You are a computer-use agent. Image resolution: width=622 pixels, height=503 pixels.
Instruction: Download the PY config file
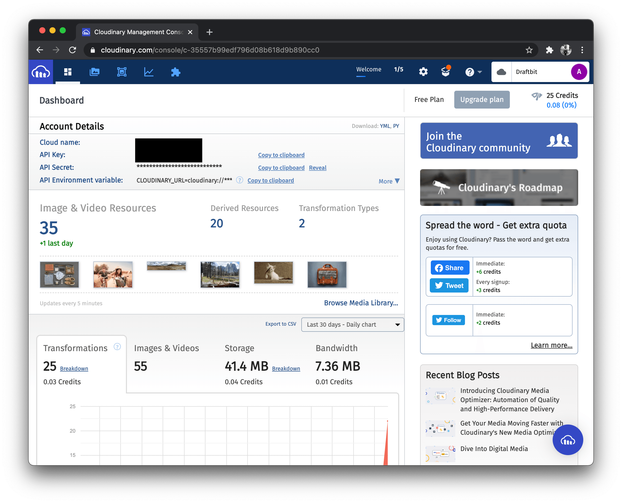pos(396,126)
